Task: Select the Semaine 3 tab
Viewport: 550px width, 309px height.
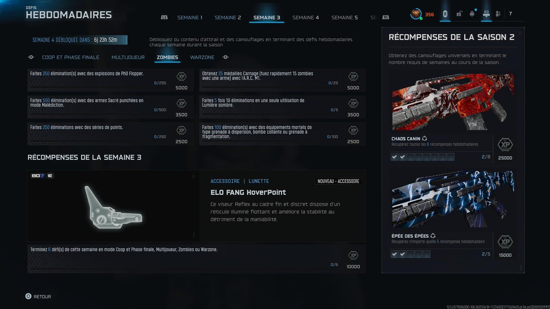Action: [x=267, y=17]
